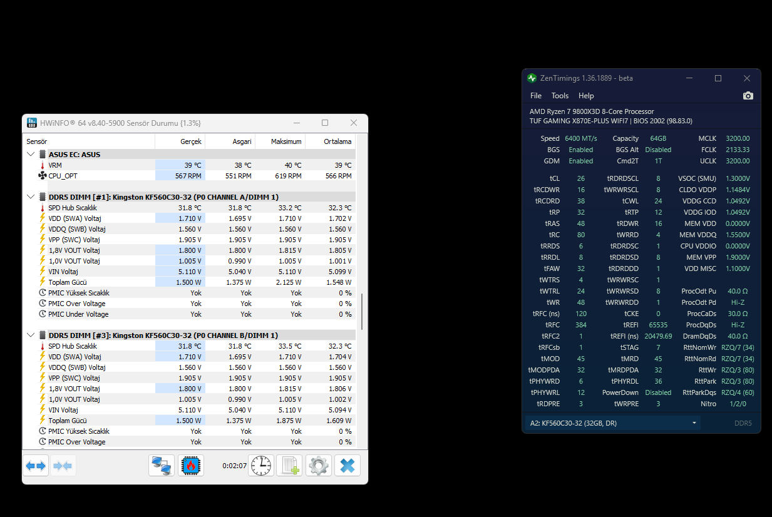Click the flame chip stress icon in HWiNFO
The height and width of the screenshot is (517, 772).
point(191,466)
